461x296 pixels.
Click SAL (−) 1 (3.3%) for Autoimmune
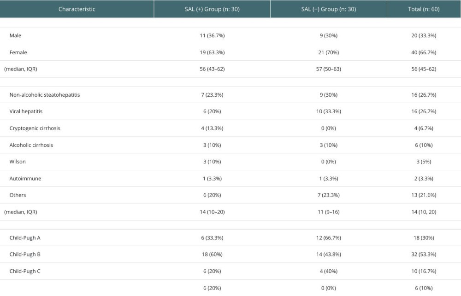[x=328, y=179]
